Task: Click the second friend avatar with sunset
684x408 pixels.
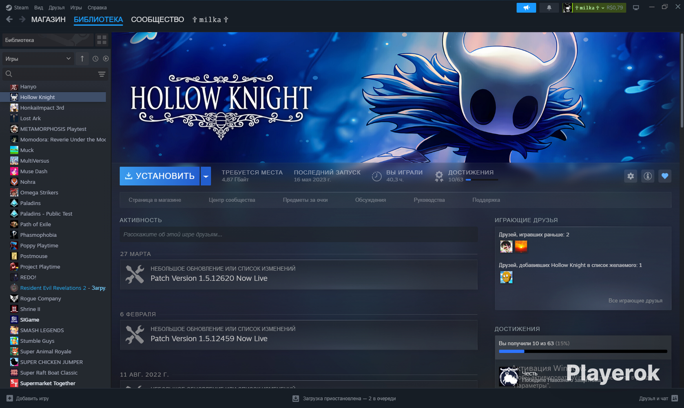Action: 521,246
